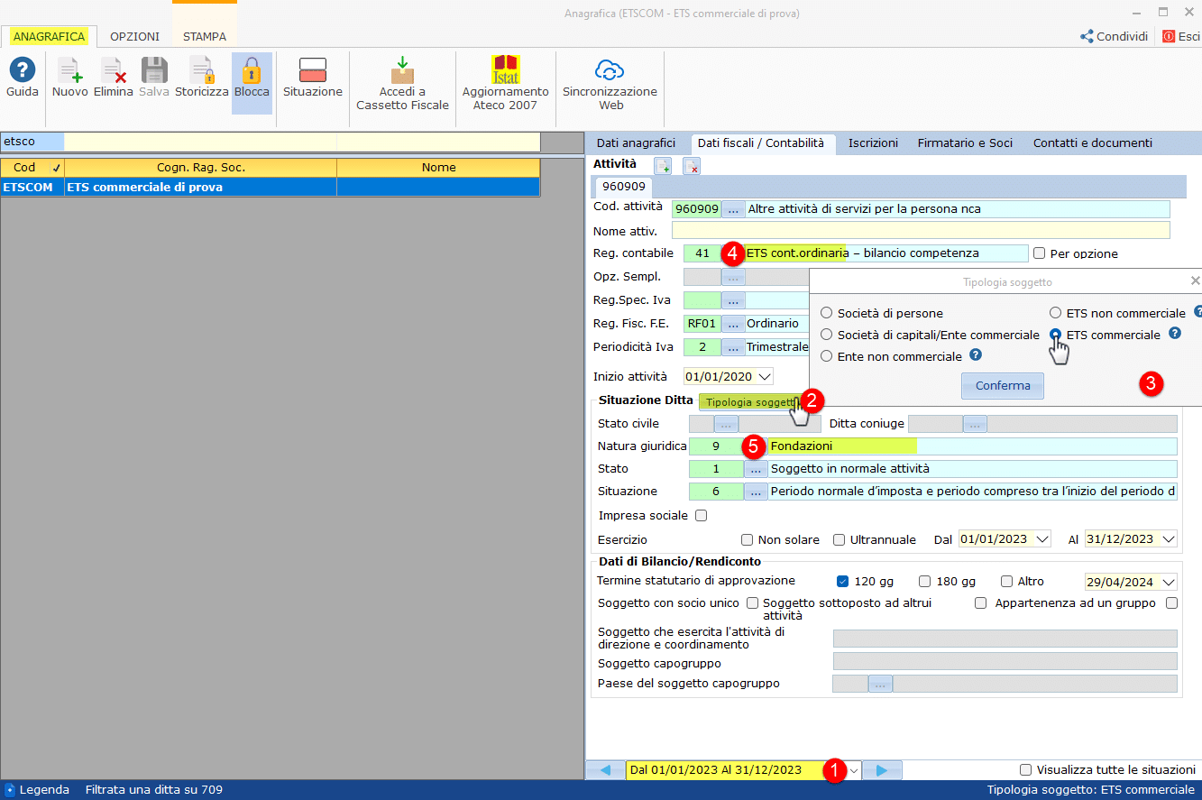The height and width of the screenshot is (800, 1202).
Task: Check the Non solare checkbox
Action: (x=747, y=539)
